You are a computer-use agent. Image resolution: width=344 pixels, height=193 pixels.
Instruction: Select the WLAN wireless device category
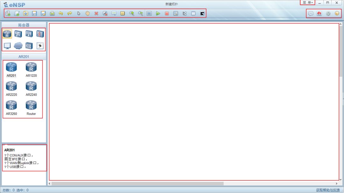point(29,34)
